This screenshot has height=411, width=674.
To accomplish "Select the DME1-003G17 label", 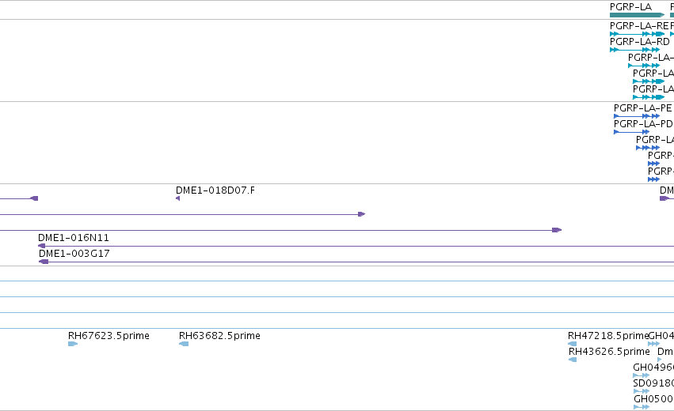I will click(x=74, y=254).
